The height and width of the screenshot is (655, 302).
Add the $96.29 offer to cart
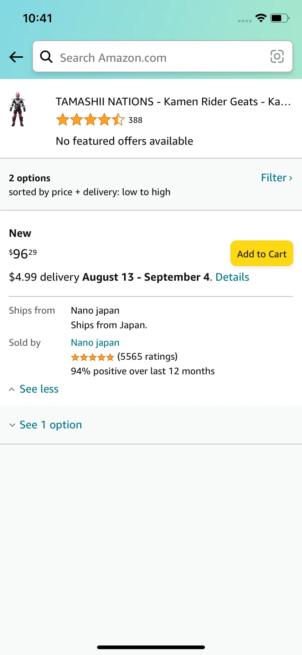(262, 254)
